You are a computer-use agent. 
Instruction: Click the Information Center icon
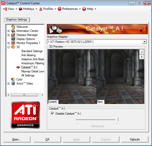tap(13, 31)
